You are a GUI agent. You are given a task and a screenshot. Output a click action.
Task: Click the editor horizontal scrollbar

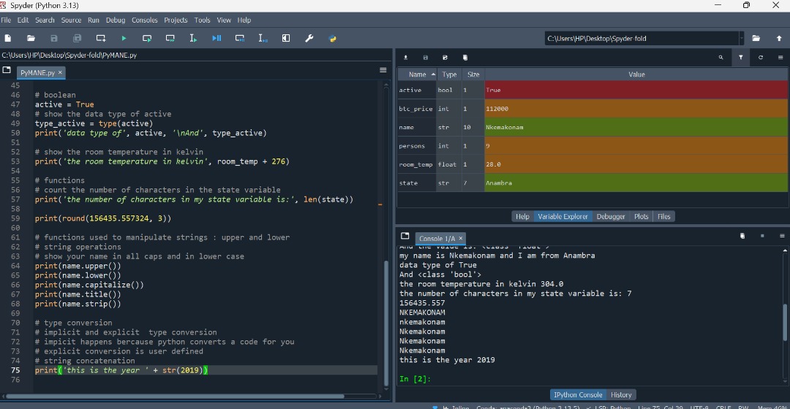[176, 397]
